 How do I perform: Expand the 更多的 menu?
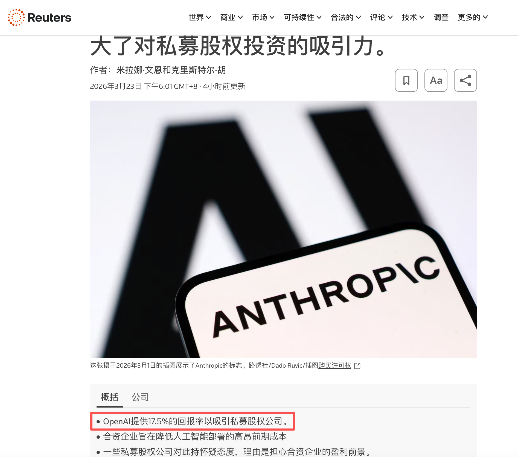click(473, 17)
